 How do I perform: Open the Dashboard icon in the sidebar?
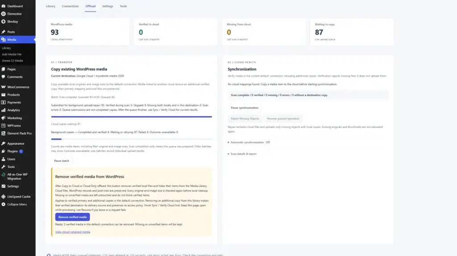point(3,6)
